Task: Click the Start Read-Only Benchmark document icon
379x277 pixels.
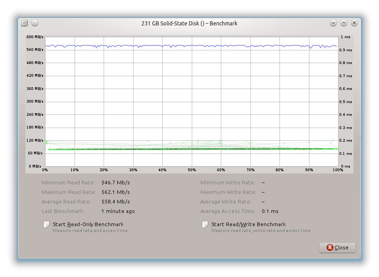Action: coord(46,224)
